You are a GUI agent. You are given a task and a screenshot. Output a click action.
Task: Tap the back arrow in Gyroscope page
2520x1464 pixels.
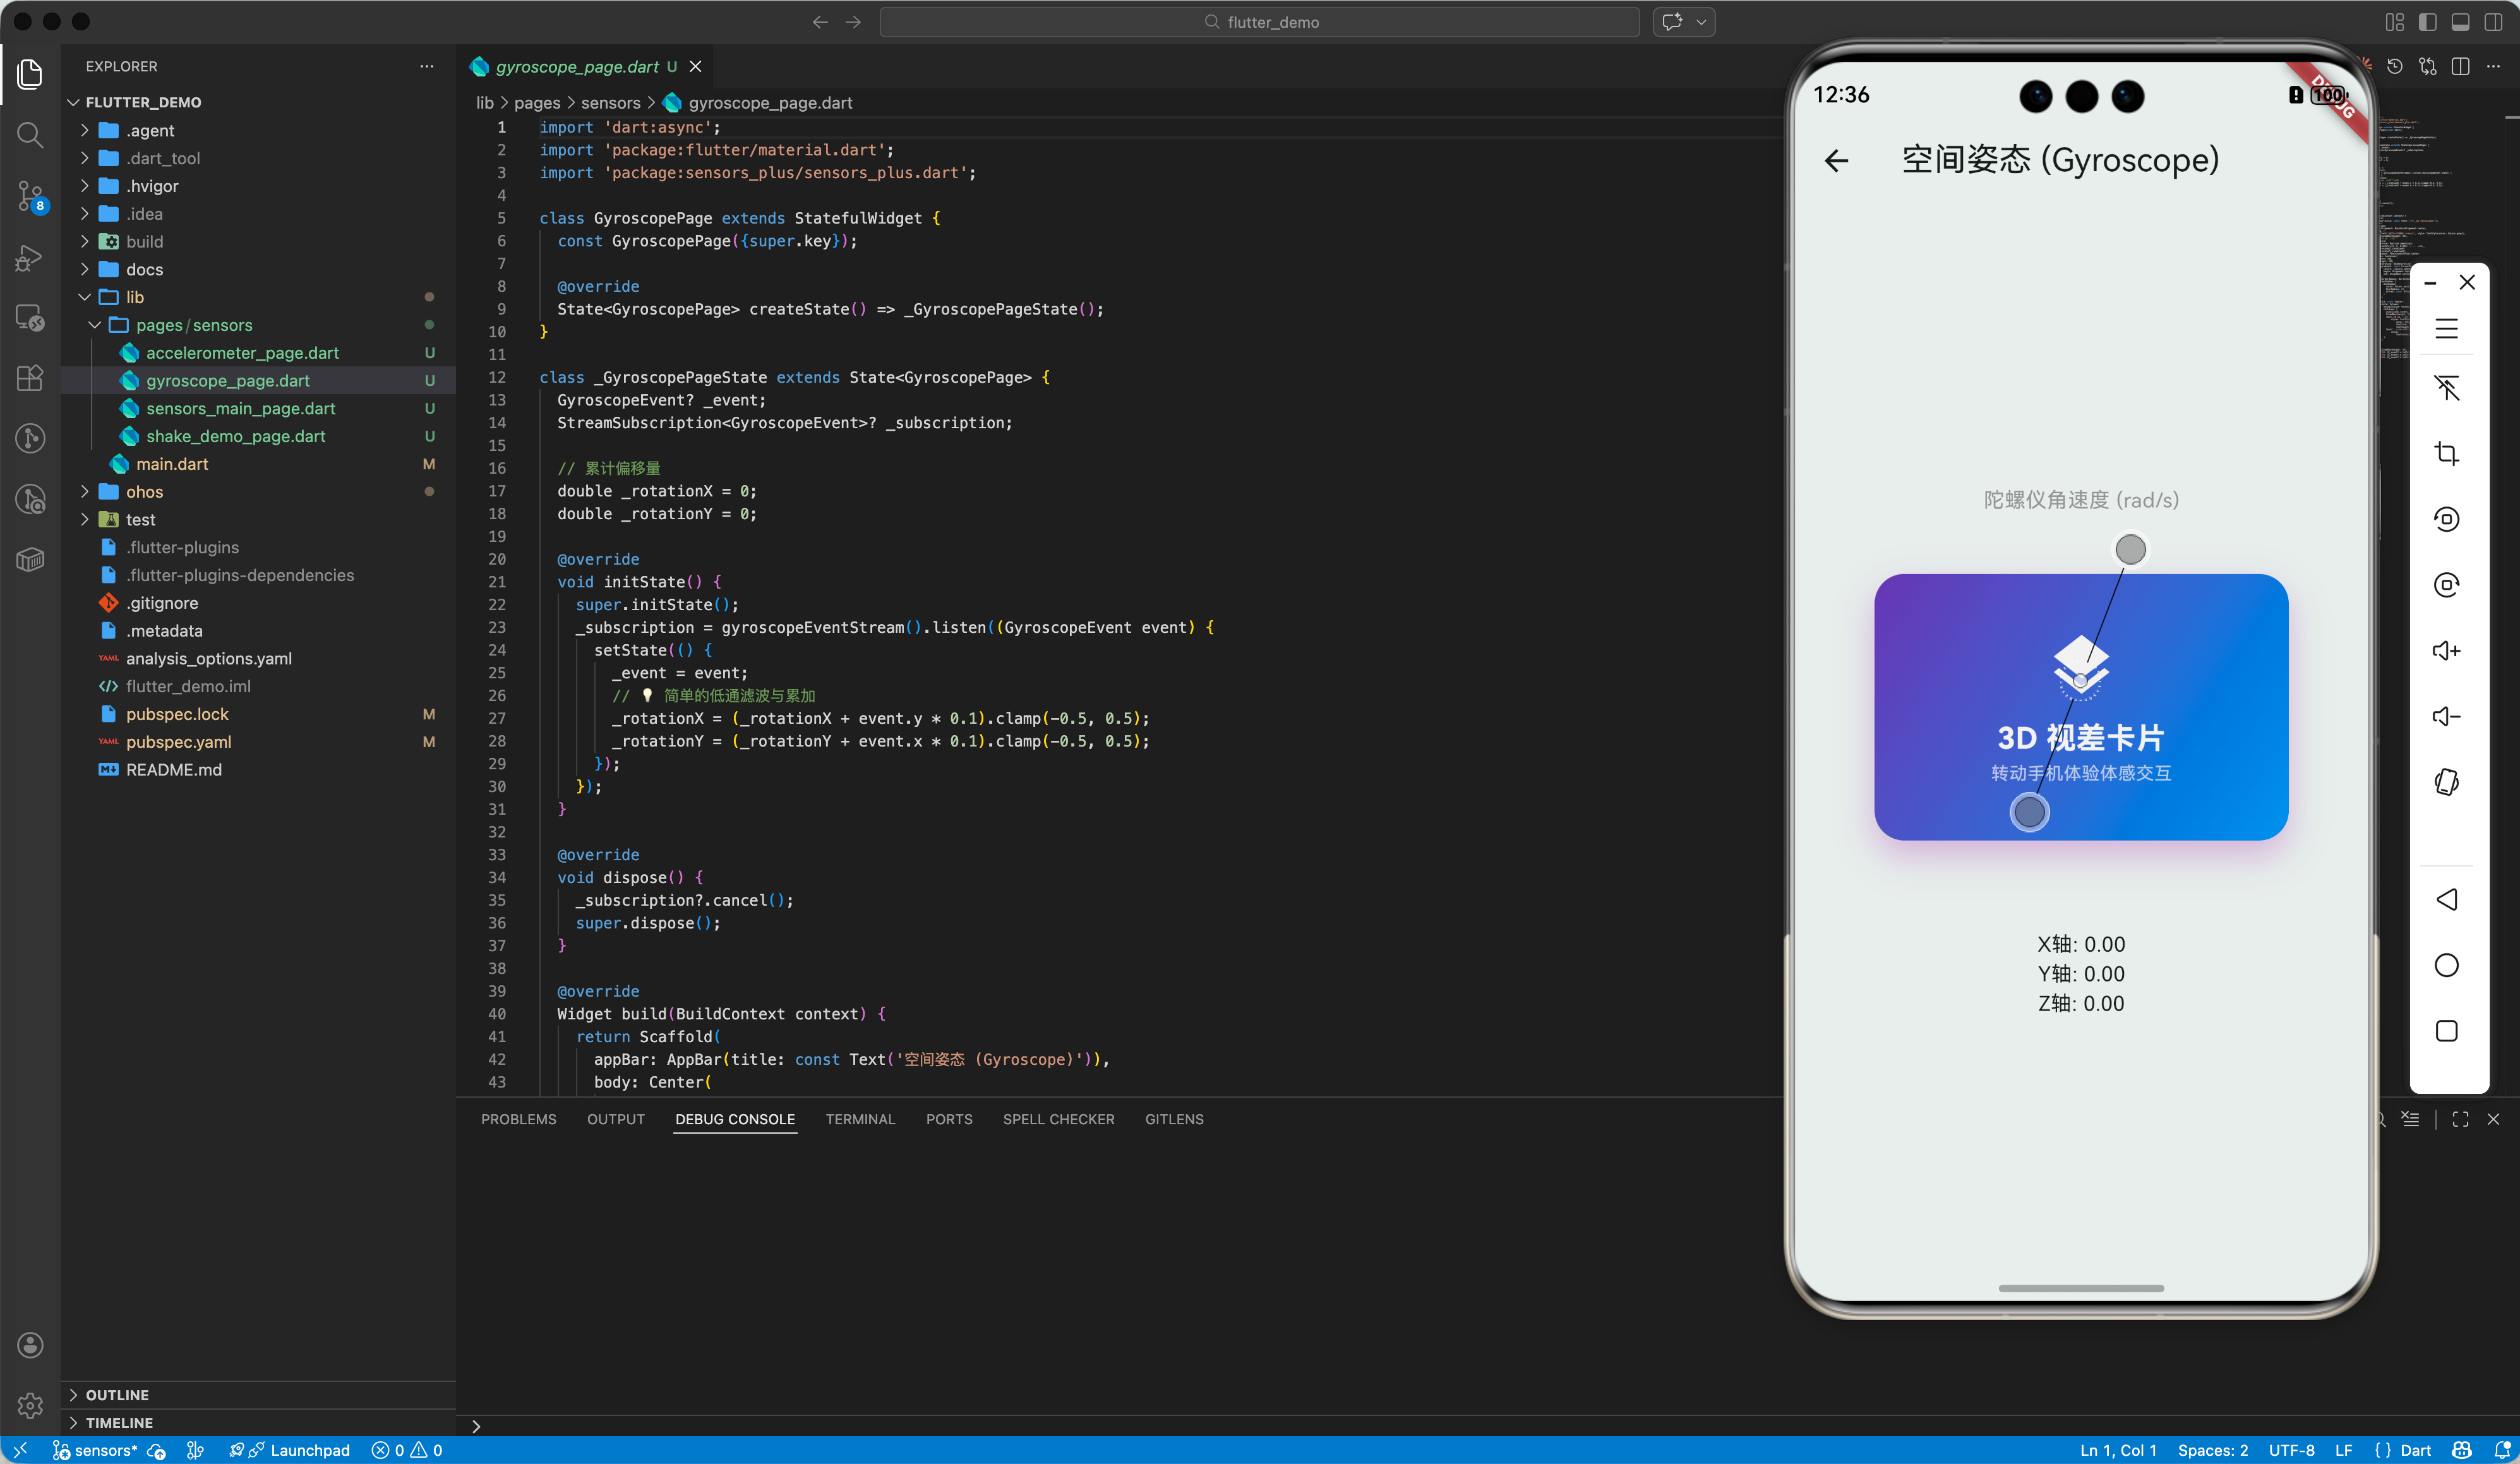pyautogui.click(x=1836, y=161)
